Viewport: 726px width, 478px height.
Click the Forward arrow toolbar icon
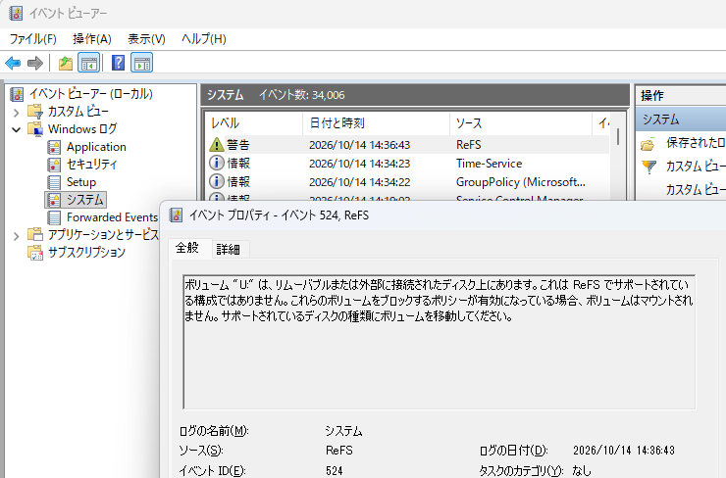[x=35, y=63]
